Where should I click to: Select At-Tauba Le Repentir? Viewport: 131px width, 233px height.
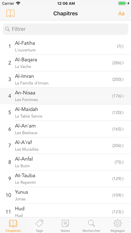pos(65,179)
